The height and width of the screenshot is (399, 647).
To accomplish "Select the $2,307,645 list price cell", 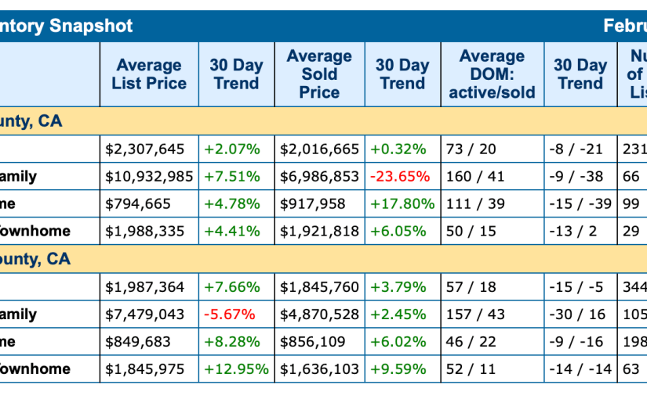I will point(149,149).
